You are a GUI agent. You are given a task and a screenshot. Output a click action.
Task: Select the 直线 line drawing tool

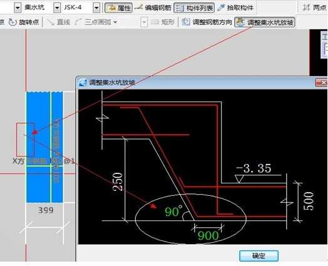coord(58,22)
